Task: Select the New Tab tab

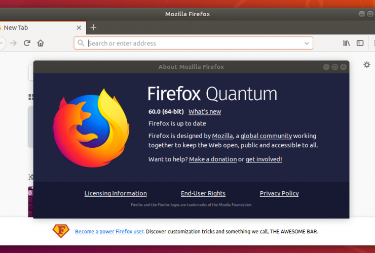Action: 30,28
